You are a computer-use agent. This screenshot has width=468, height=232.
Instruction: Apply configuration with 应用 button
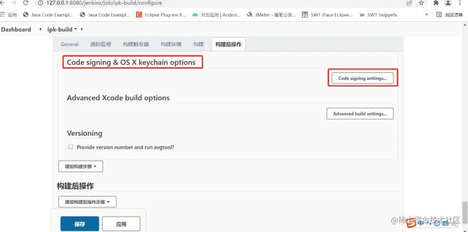121,224
